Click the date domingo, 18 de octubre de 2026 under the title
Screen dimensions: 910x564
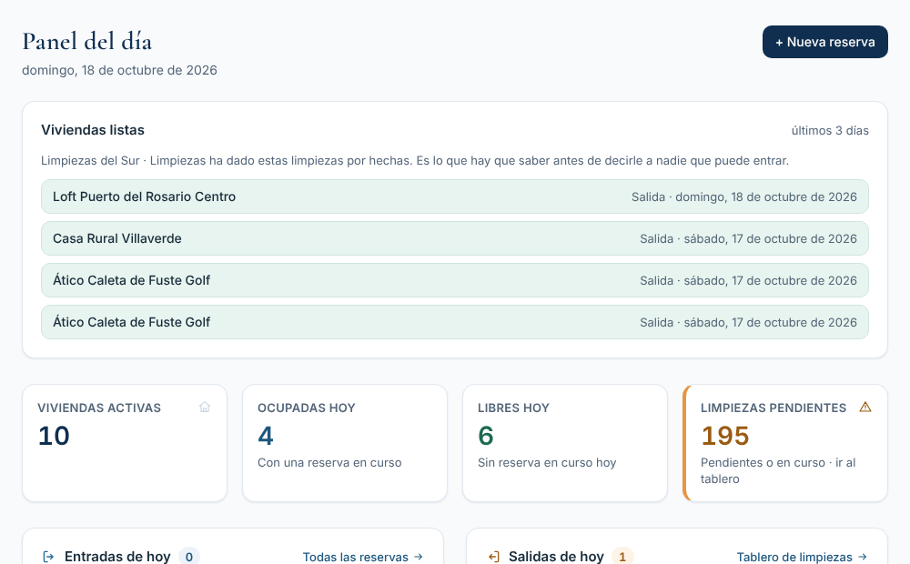coord(119,70)
